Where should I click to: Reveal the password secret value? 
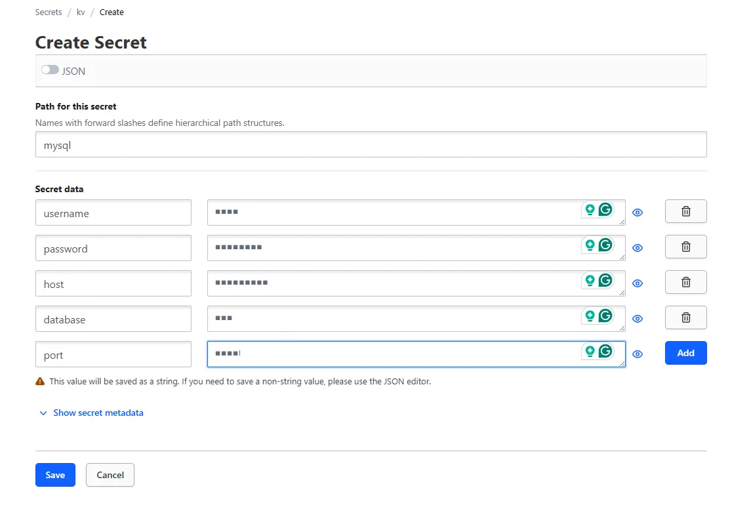637,248
